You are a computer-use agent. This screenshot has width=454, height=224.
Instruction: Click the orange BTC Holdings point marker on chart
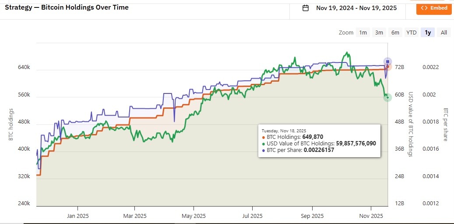click(387, 67)
